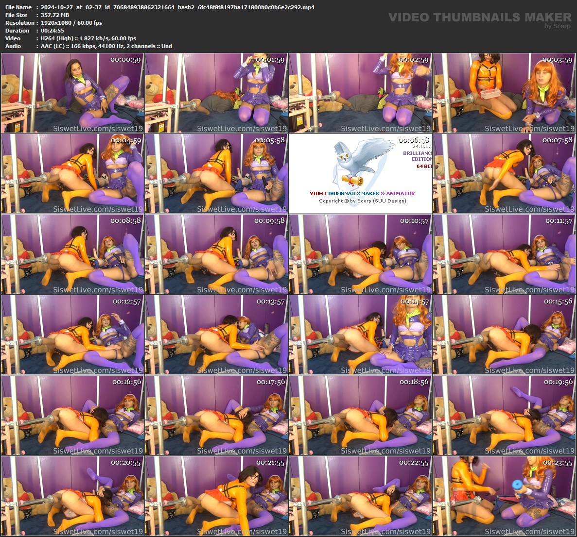Select the frame stamped 00:20:55
Viewport: 577px width, 537px height.
[x=72, y=496]
